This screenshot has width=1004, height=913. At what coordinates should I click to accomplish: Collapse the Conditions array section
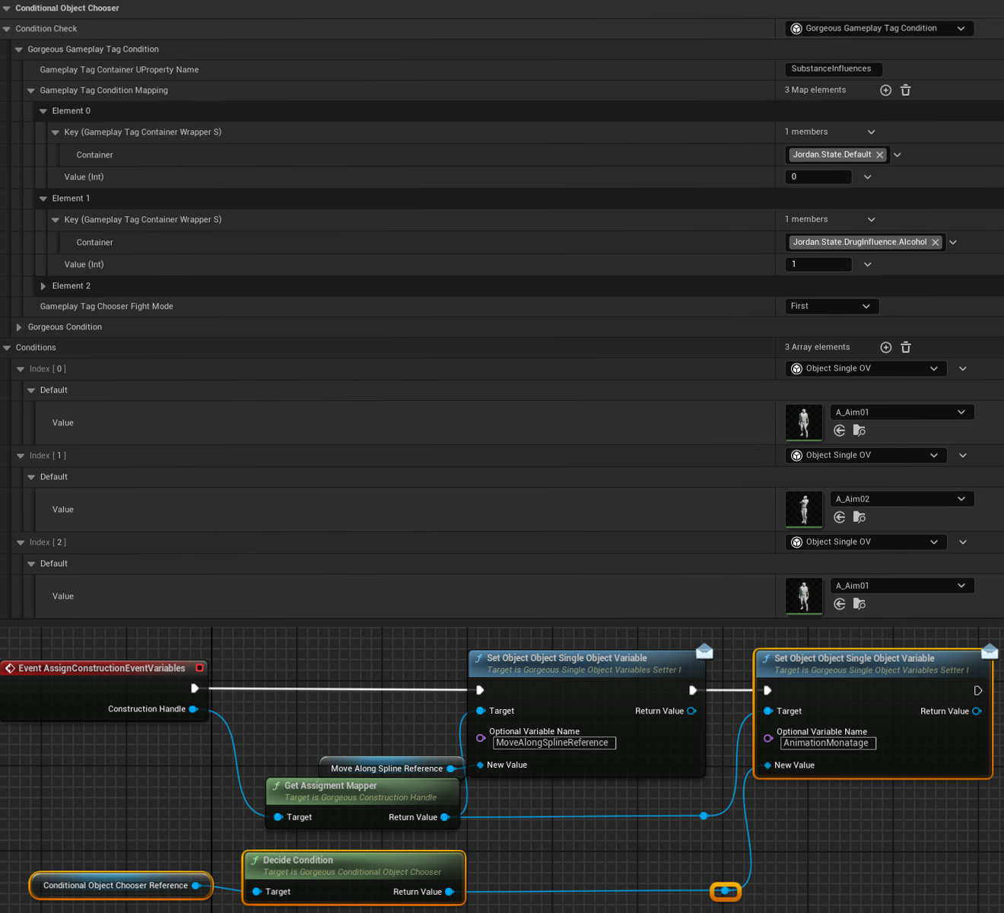tap(7, 348)
